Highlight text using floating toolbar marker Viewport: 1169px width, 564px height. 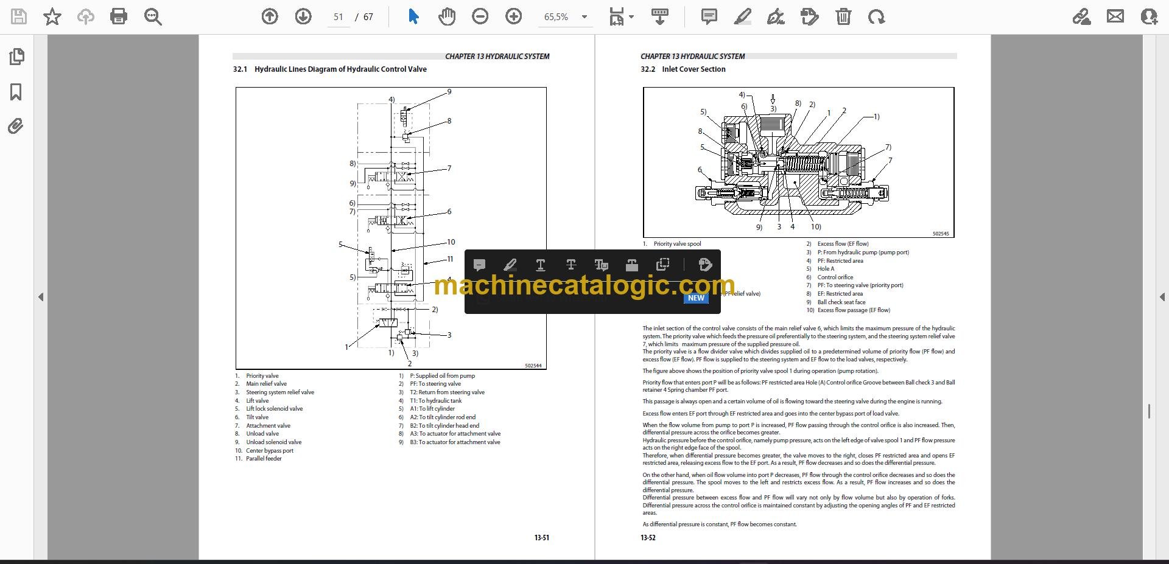pos(510,265)
